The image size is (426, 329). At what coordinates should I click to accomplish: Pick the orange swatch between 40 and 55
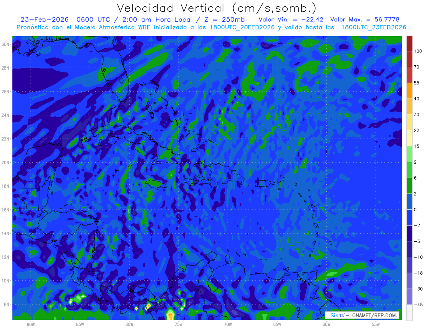409,91
